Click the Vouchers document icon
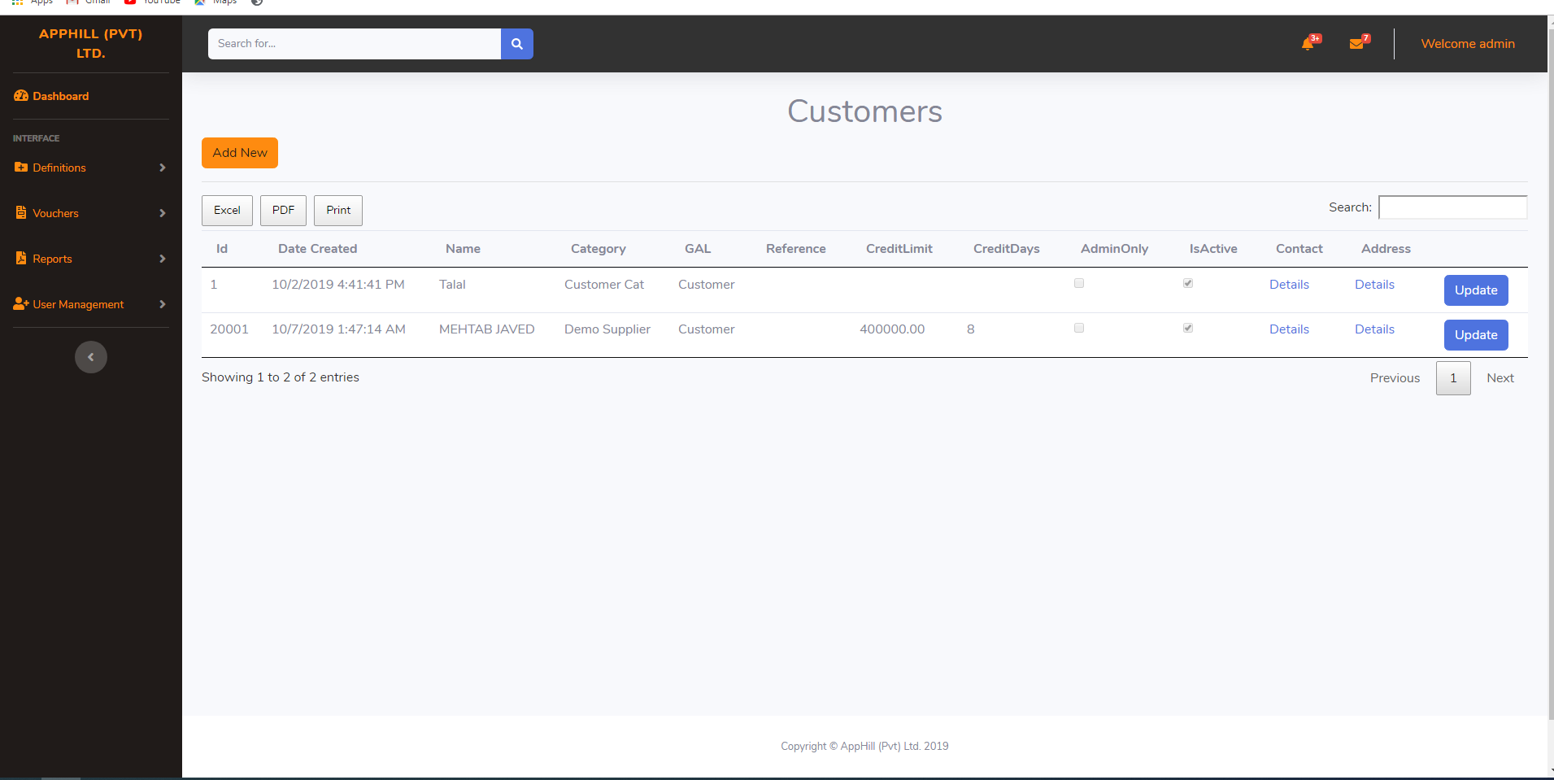This screenshot has width=1554, height=780. point(21,213)
